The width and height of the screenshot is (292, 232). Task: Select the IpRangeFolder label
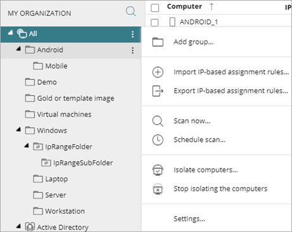pos(68,146)
